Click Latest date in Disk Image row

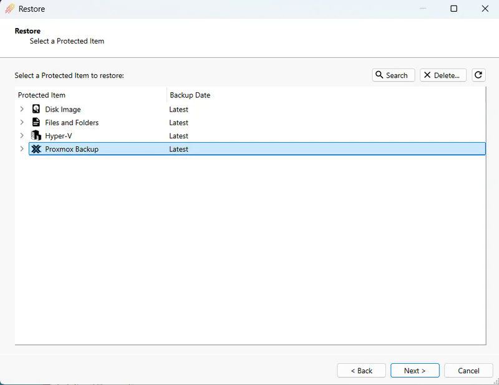(x=178, y=110)
